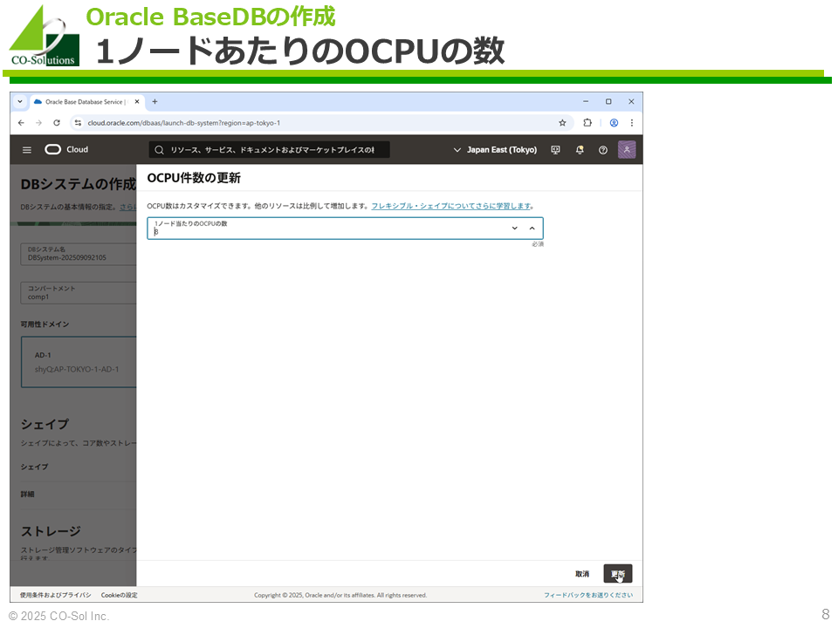Viewport: 838px width, 628px height.
Task: Click the DBシステムの作成 page heading
Action: [x=79, y=184]
